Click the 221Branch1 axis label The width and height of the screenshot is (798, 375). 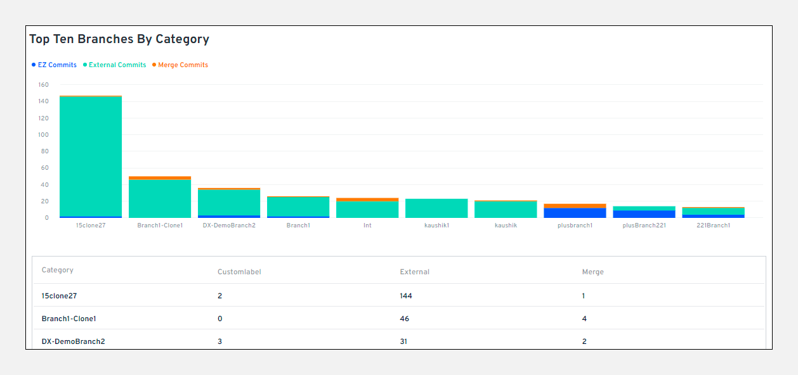pyautogui.click(x=713, y=225)
